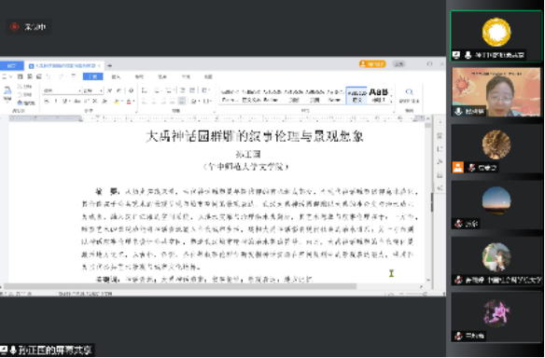The width and height of the screenshot is (545, 358).
Task: Close the open document tab
Action: (x=99, y=65)
